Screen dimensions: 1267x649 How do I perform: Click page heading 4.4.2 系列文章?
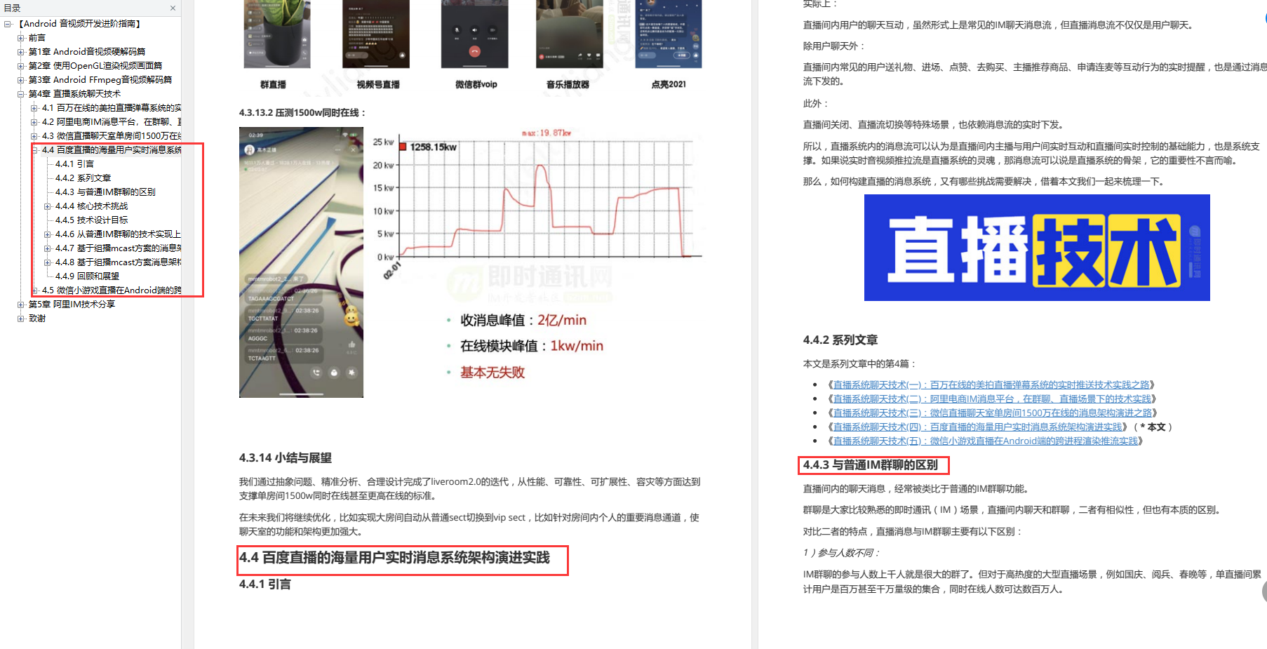pos(840,340)
